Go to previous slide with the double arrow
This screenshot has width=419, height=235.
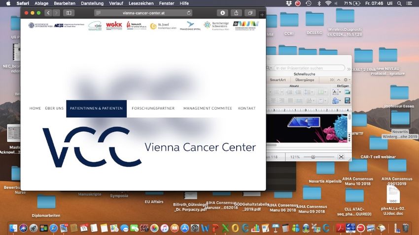tap(349, 136)
